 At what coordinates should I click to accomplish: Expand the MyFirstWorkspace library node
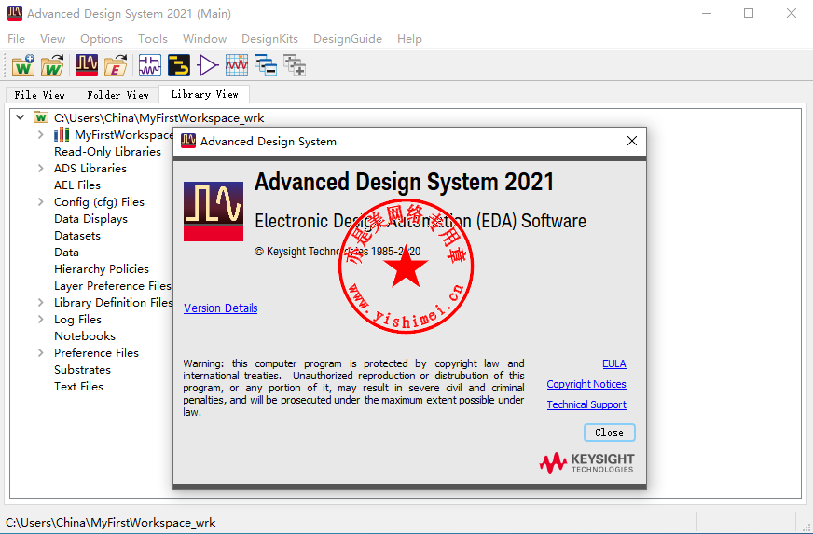(x=41, y=135)
